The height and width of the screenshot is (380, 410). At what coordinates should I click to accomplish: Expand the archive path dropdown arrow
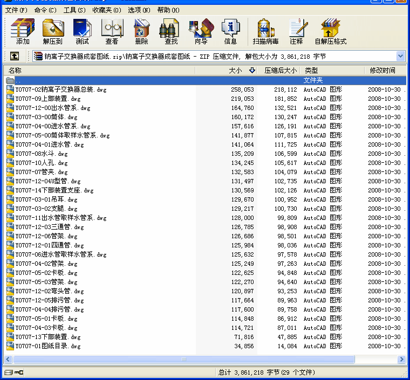click(400, 56)
